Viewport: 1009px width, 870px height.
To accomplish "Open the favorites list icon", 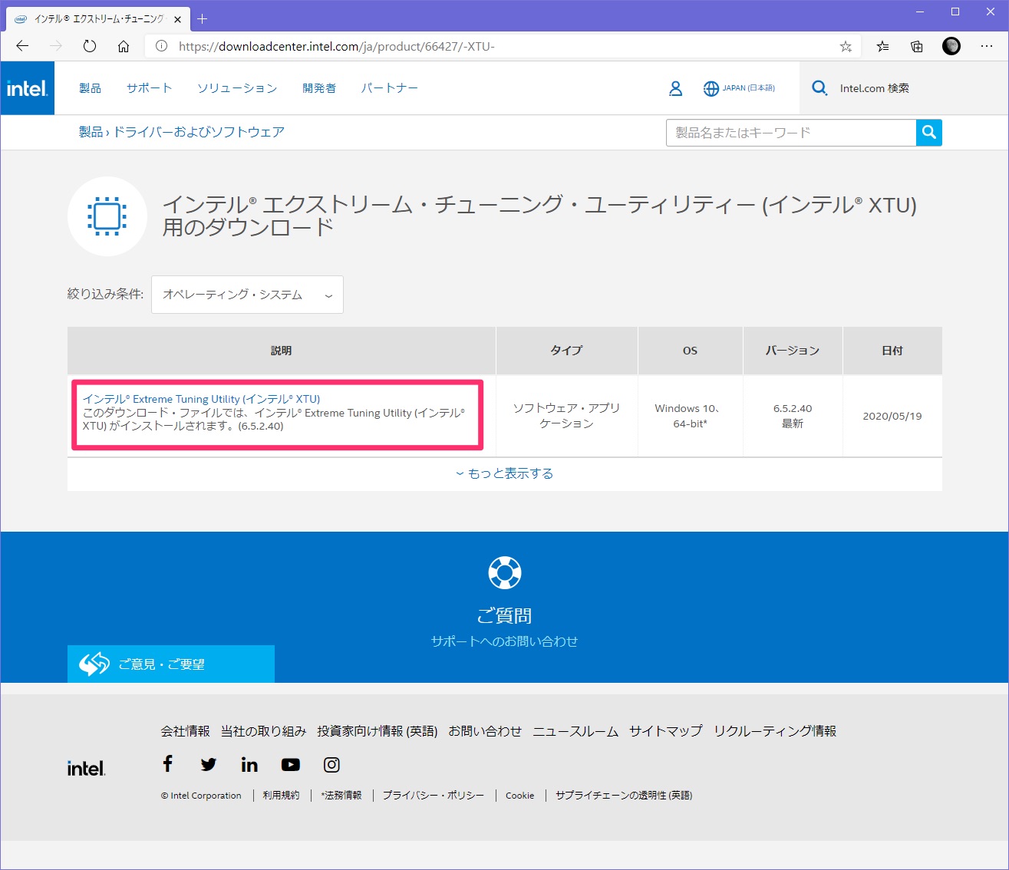I will 883,46.
